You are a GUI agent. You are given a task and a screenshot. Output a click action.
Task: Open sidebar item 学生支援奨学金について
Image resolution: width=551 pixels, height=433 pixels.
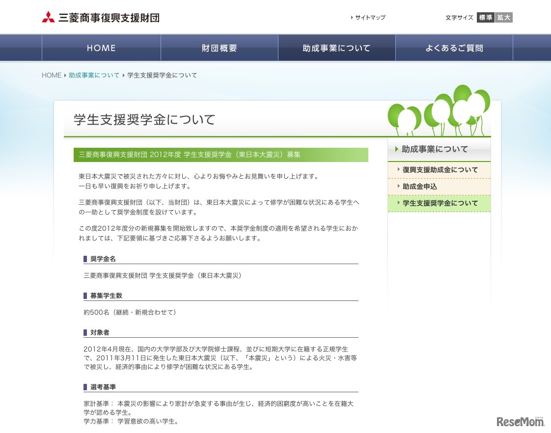439,203
